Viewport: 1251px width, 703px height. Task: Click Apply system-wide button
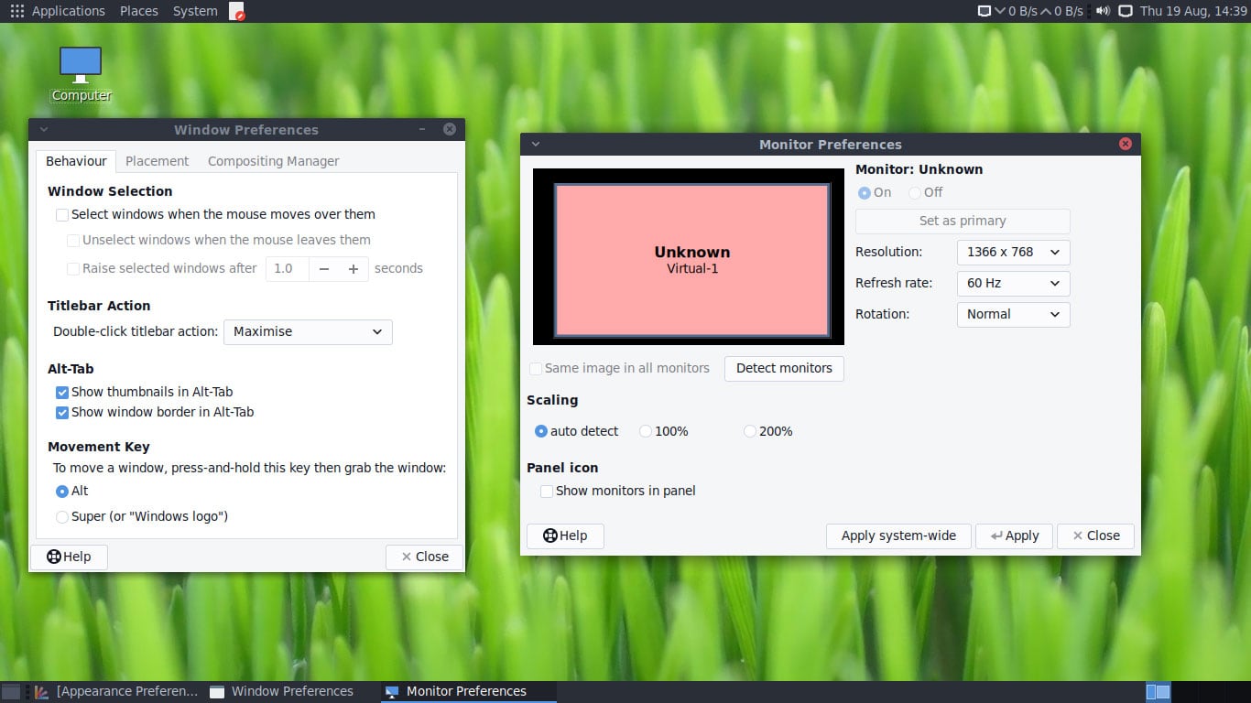(x=898, y=535)
